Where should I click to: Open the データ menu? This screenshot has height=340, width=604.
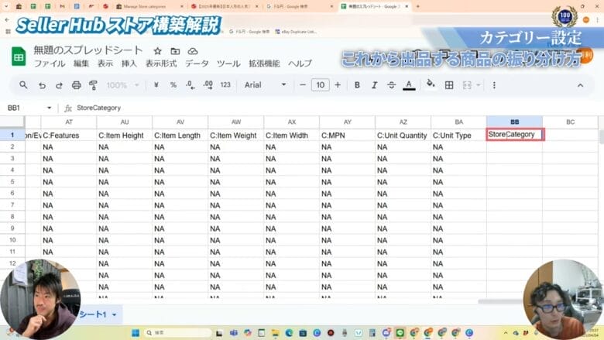point(197,64)
